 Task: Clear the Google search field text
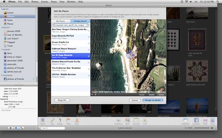click(86, 25)
